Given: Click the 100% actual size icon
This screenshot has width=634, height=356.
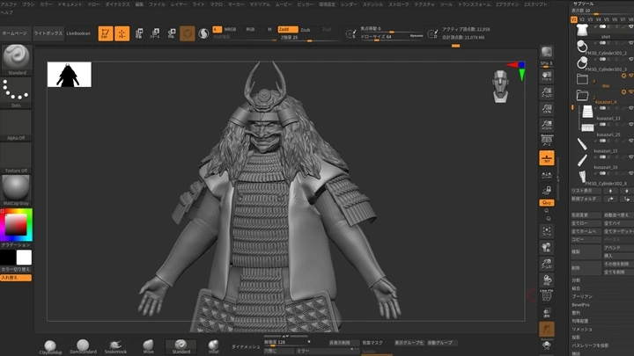Looking at the screenshot, I should [547, 109].
